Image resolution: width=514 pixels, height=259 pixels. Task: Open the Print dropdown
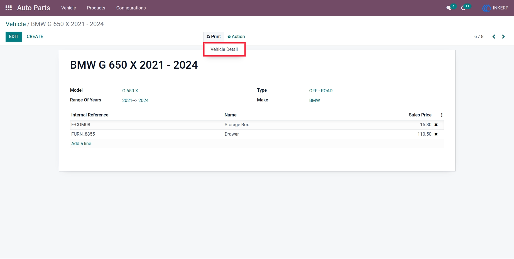coord(214,37)
